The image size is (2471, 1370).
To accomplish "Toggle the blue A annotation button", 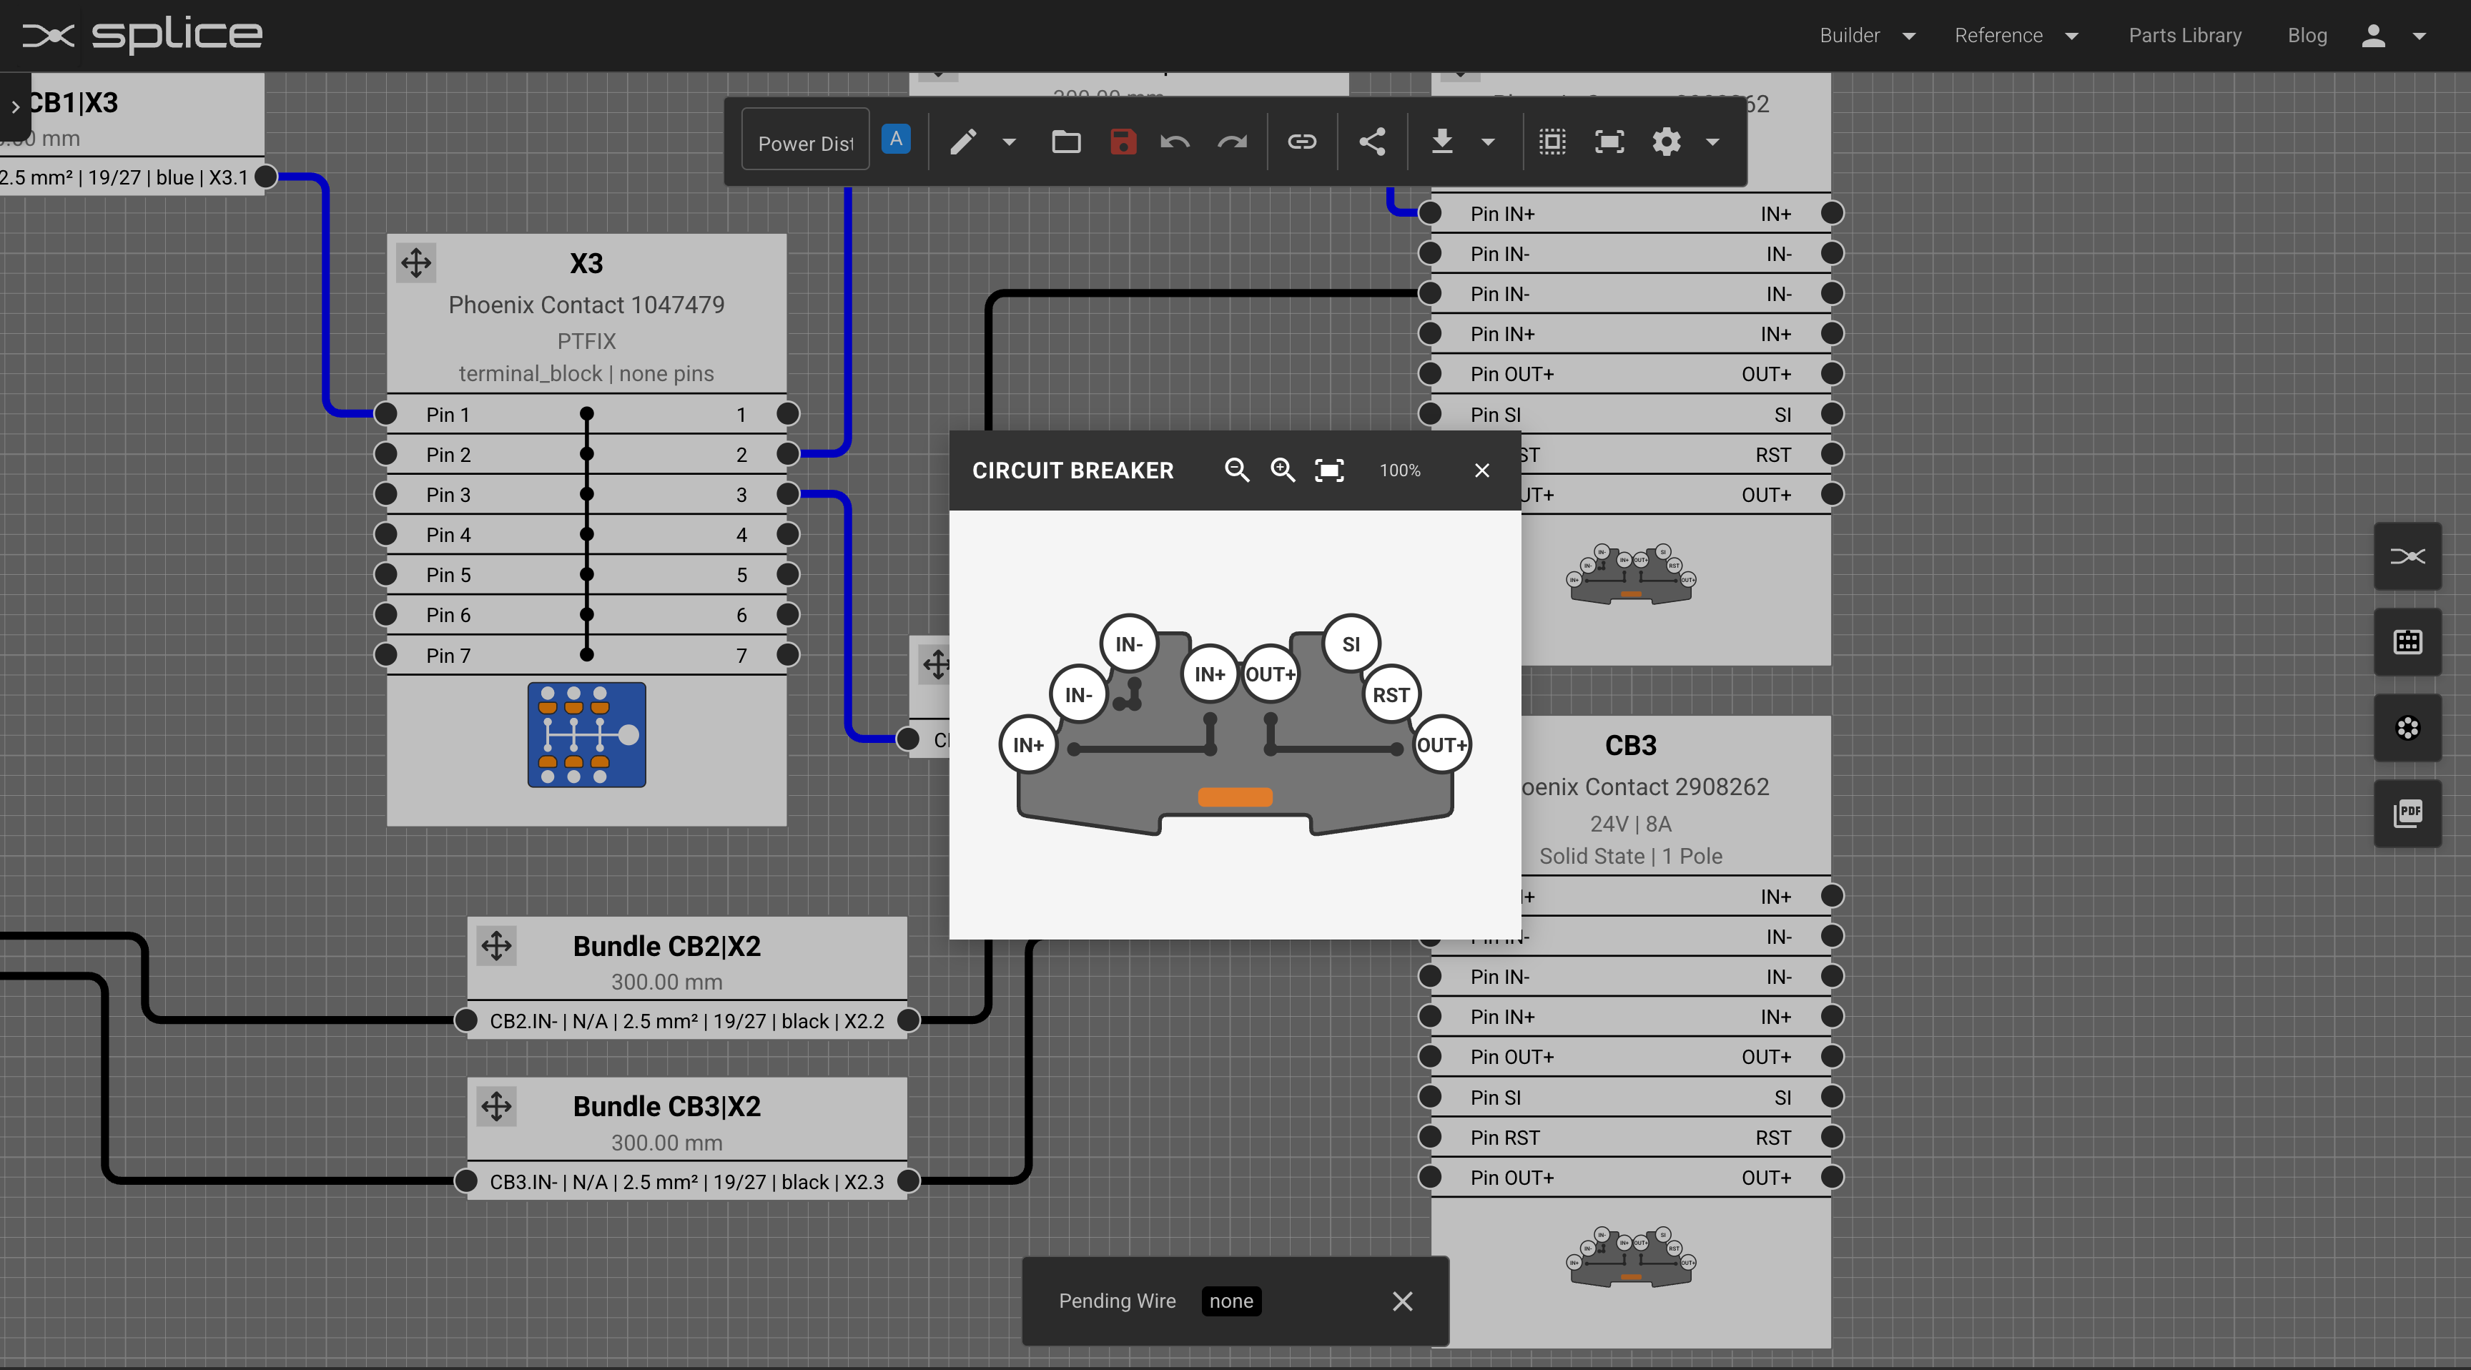I will point(896,139).
